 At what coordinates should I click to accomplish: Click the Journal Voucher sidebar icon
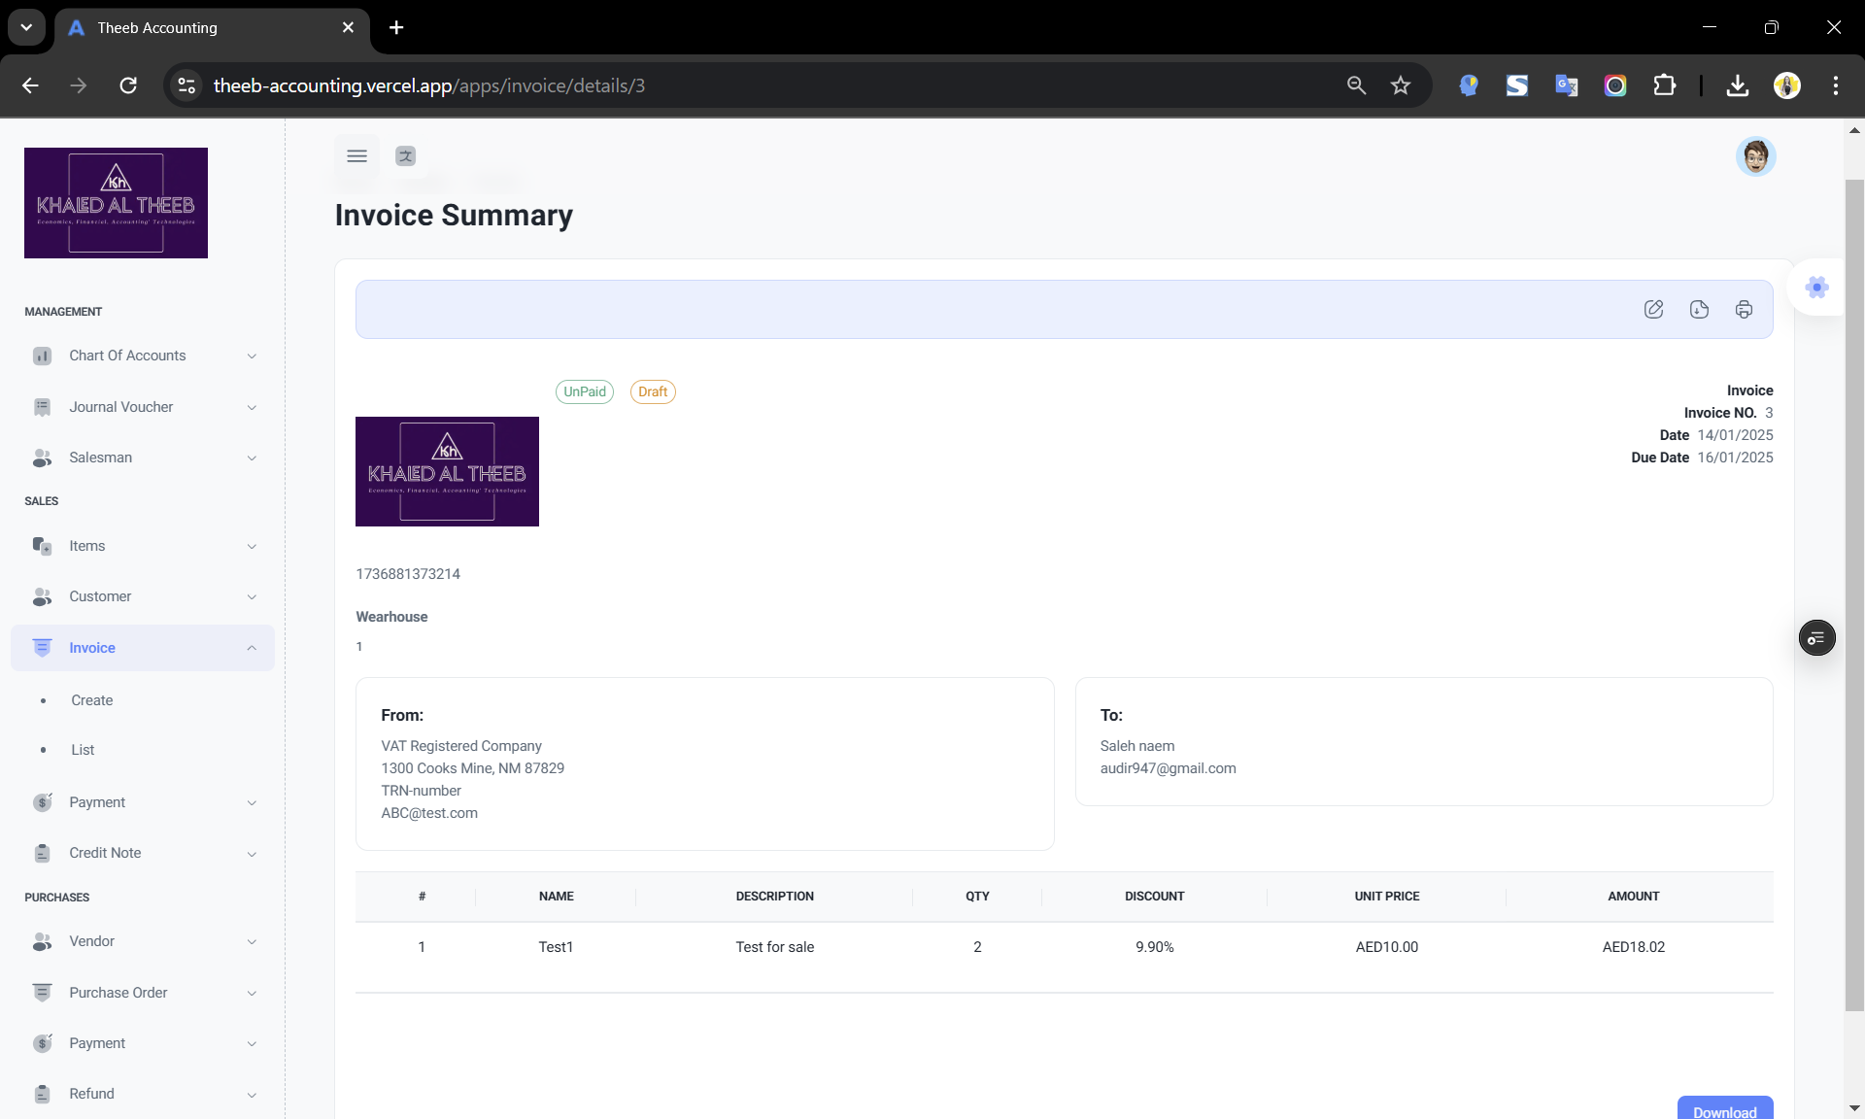(42, 407)
